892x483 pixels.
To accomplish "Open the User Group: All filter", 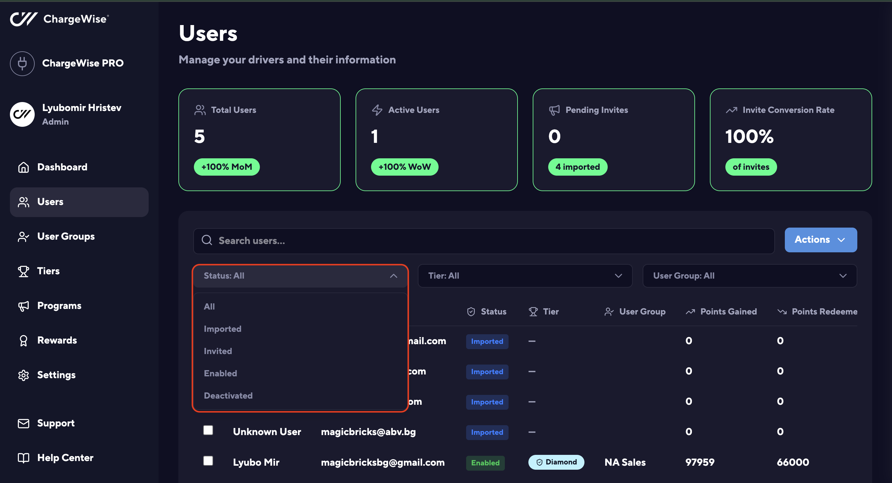I will click(749, 276).
